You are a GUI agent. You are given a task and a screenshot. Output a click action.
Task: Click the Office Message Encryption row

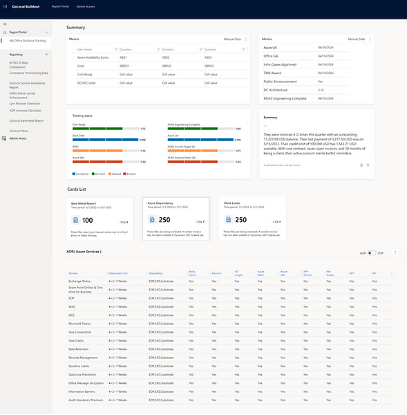coord(229,383)
